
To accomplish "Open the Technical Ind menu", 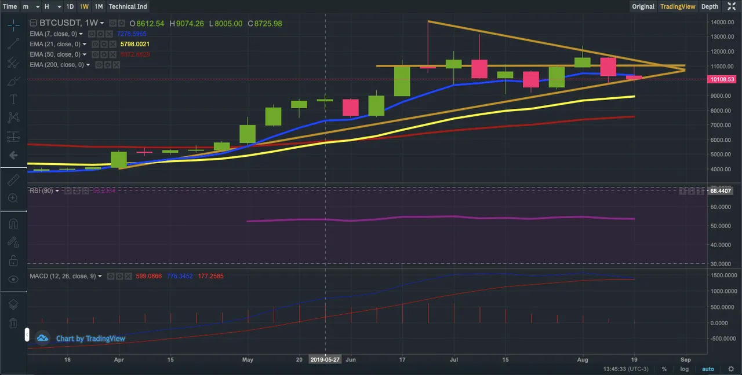I will (128, 6).
